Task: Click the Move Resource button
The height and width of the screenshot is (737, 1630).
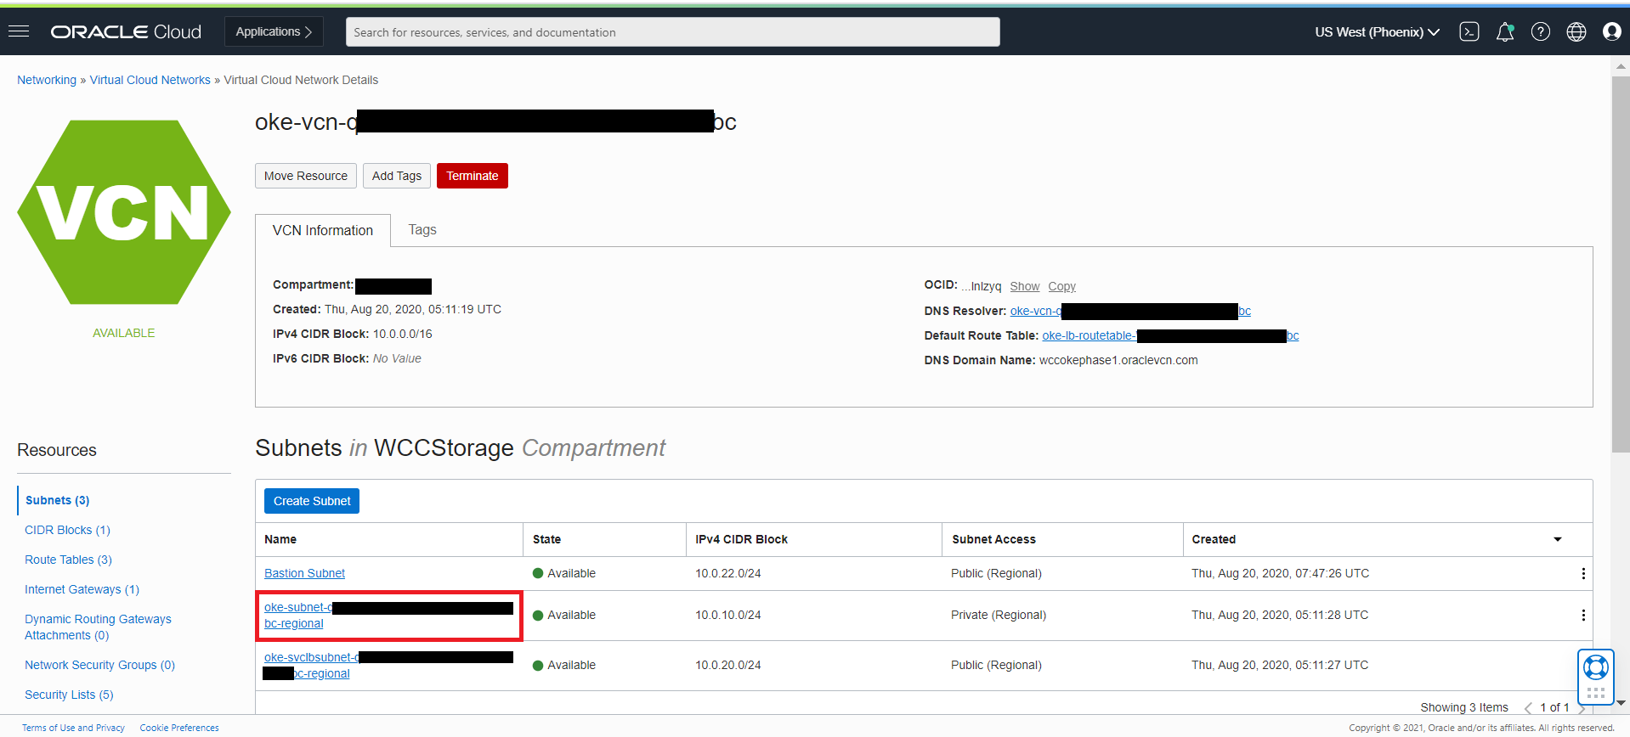Action: coord(306,176)
